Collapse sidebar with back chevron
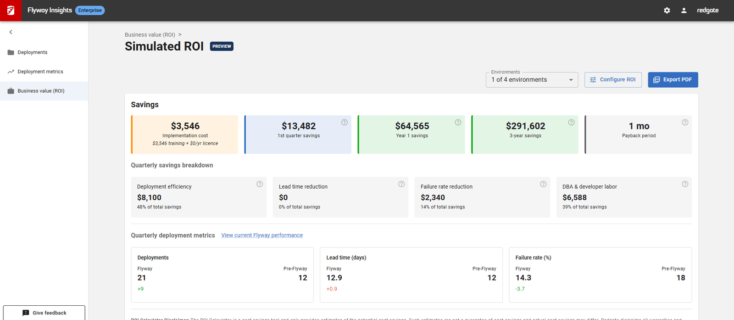Viewport: 734px width, 320px height. click(x=11, y=32)
